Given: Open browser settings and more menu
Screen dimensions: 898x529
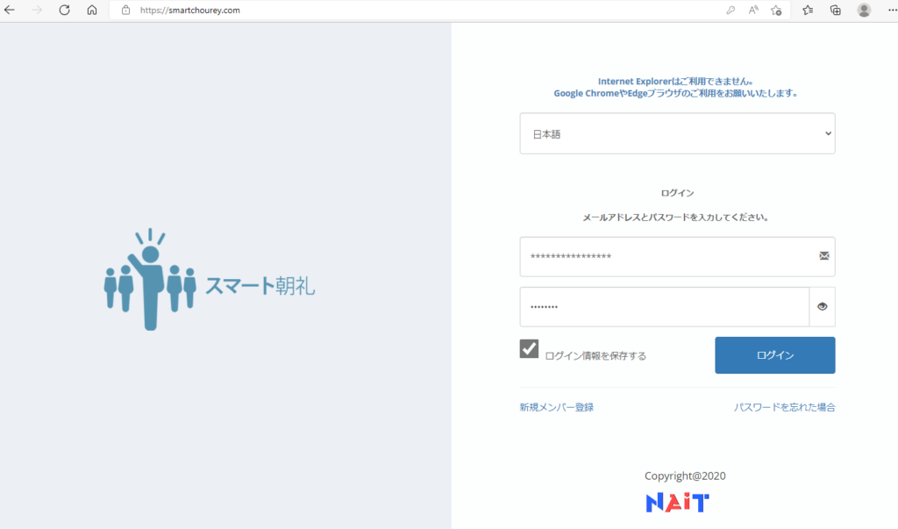Looking at the screenshot, I should (892, 11).
